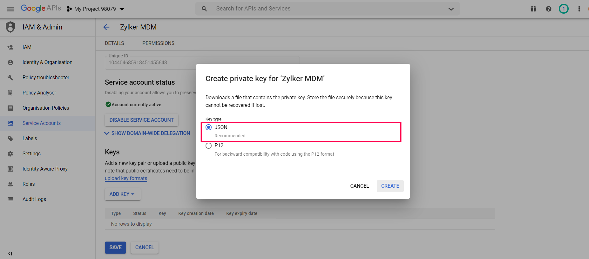Select the P12 key type radio button
The image size is (589, 259).
pyautogui.click(x=209, y=146)
